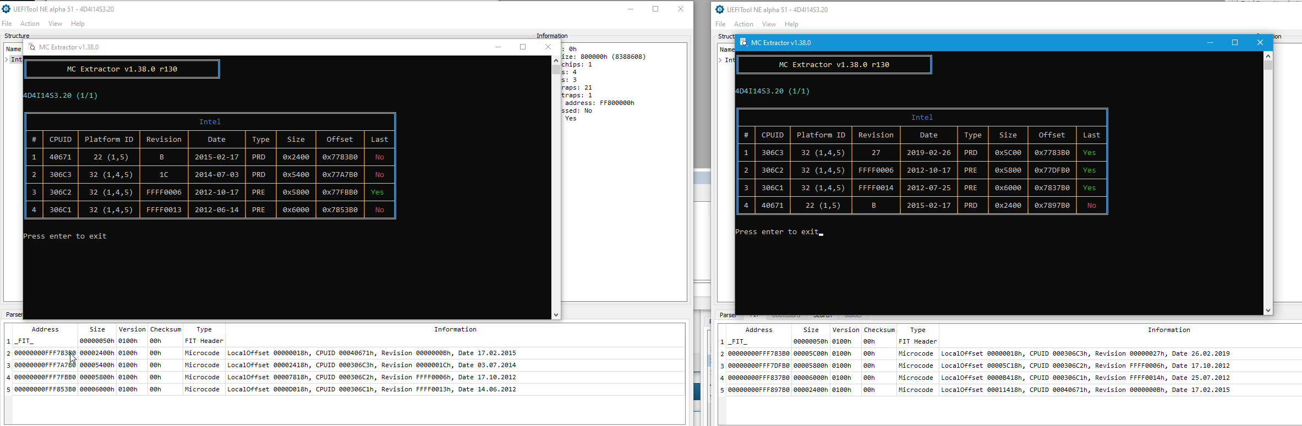1302x426 pixels.
Task: Click 4D4I14S3.20 (1/1) text in left console
Action: (x=60, y=95)
